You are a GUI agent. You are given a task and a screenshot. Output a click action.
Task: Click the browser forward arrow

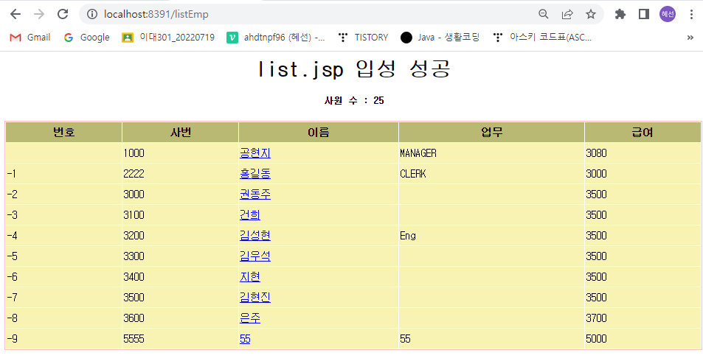(39, 14)
